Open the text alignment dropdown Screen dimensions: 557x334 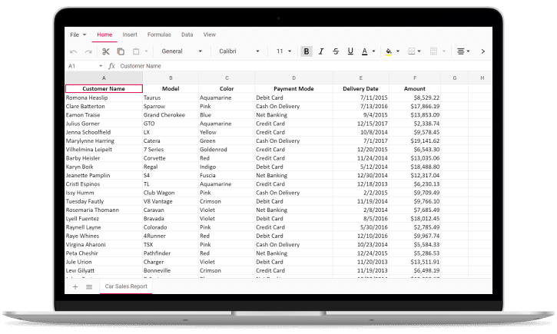(x=463, y=51)
